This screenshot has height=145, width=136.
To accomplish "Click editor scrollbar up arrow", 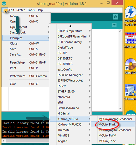I will pos(120,31).
